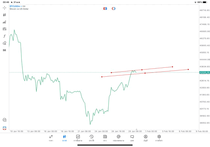Open the News tab (ข่าว)
Image resolution: width=210 pixels, height=147 pixels.
(x=105, y=138)
